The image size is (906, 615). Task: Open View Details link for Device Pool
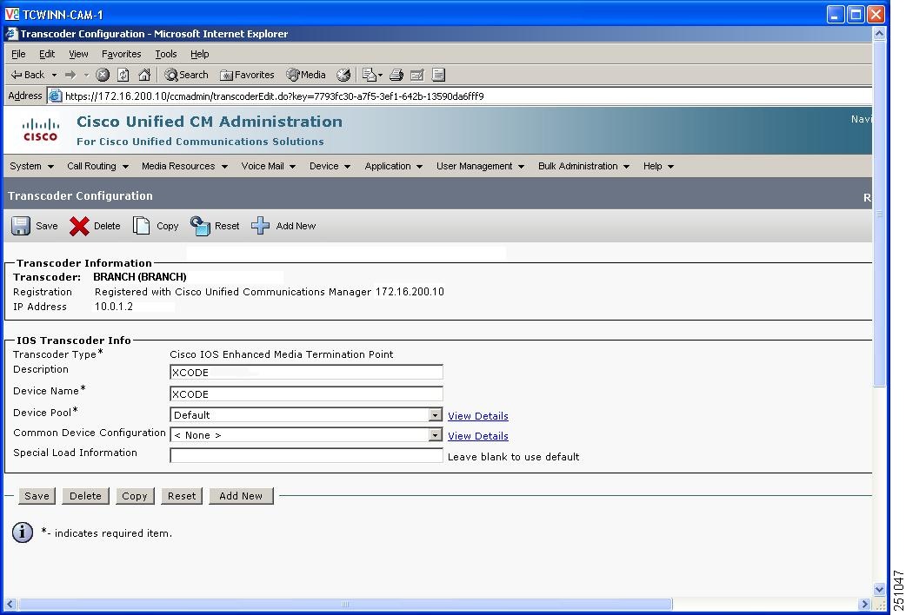click(478, 416)
